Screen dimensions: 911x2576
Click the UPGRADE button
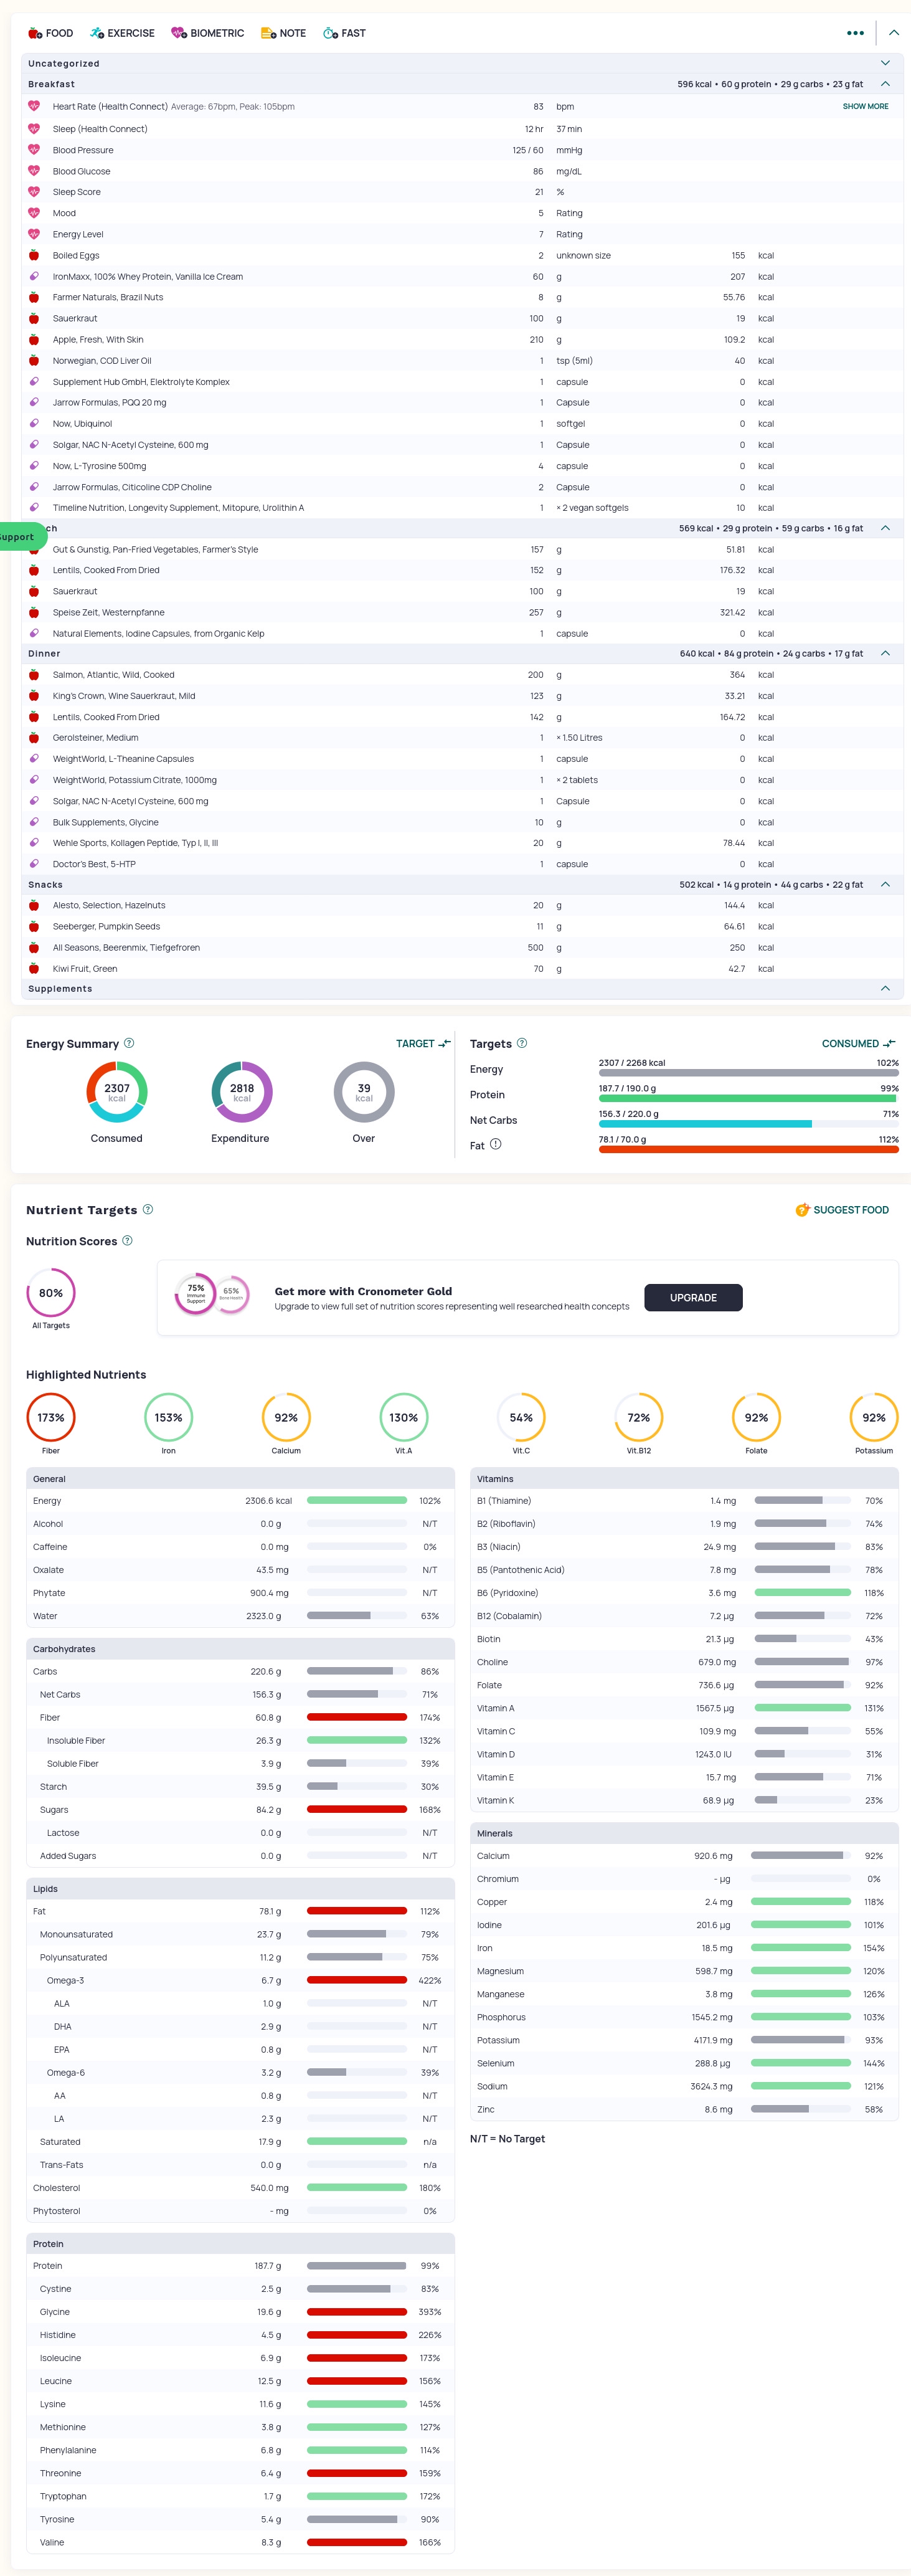coord(693,1297)
